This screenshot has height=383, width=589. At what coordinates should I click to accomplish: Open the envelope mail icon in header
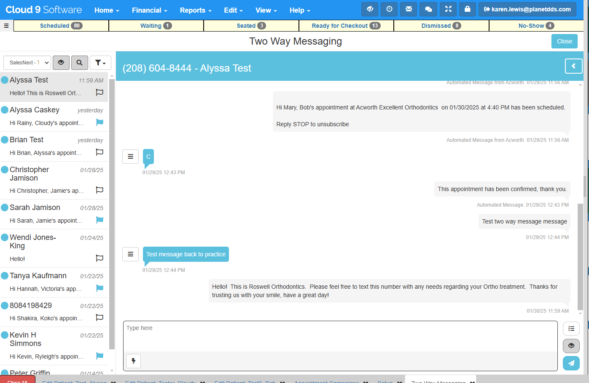tap(409, 9)
